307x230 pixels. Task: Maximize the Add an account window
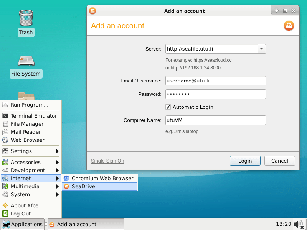285,11
